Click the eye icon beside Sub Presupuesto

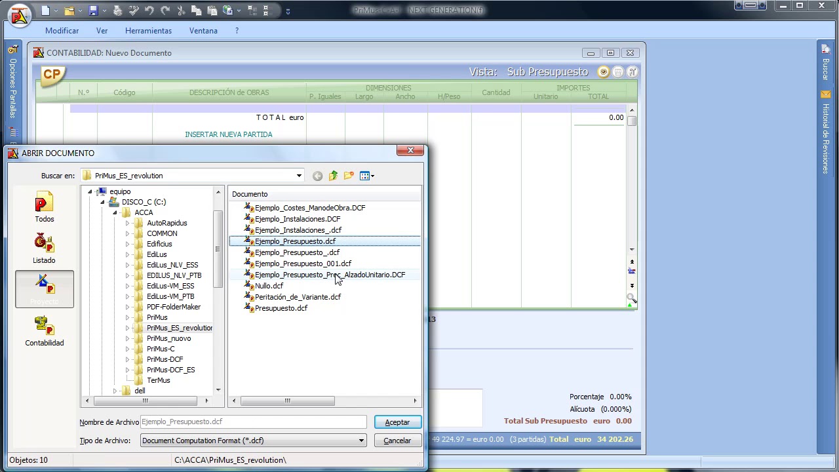click(x=603, y=72)
